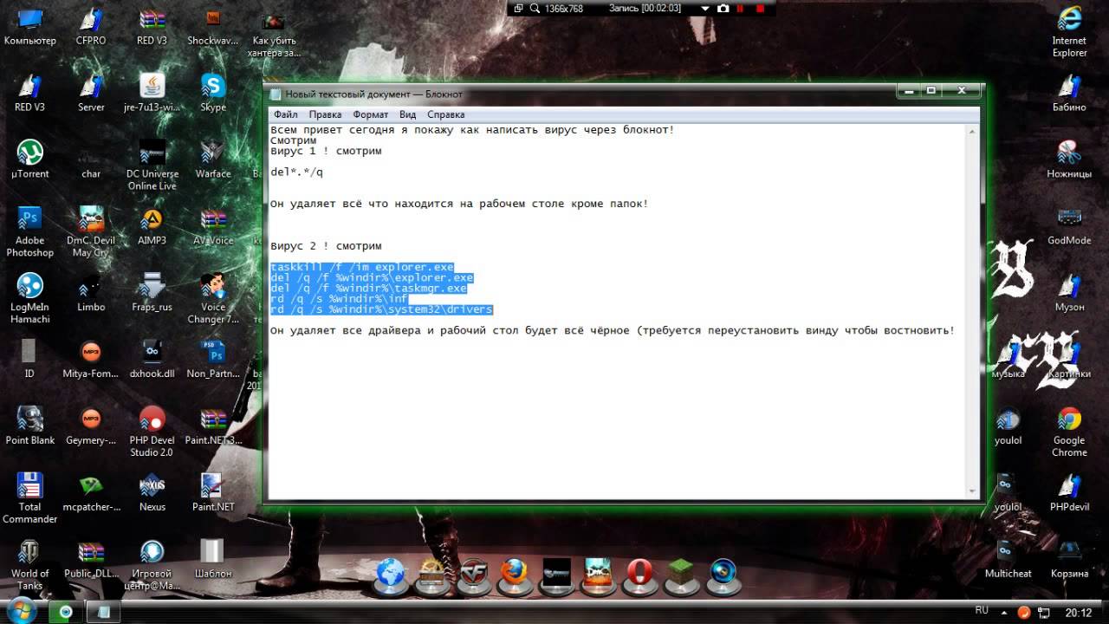Open the Правка menu in Notepad
The height and width of the screenshot is (624, 1109).
pyautogui.click(x=325, y=114)
